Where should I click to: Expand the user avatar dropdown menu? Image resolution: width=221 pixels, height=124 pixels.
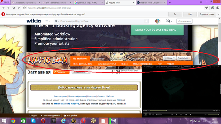coord(158,21)
